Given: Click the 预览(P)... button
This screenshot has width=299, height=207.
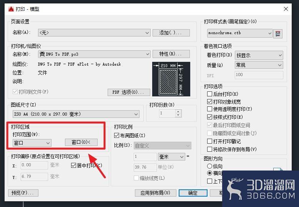Looking at the screenshot, I should [23, 193].
